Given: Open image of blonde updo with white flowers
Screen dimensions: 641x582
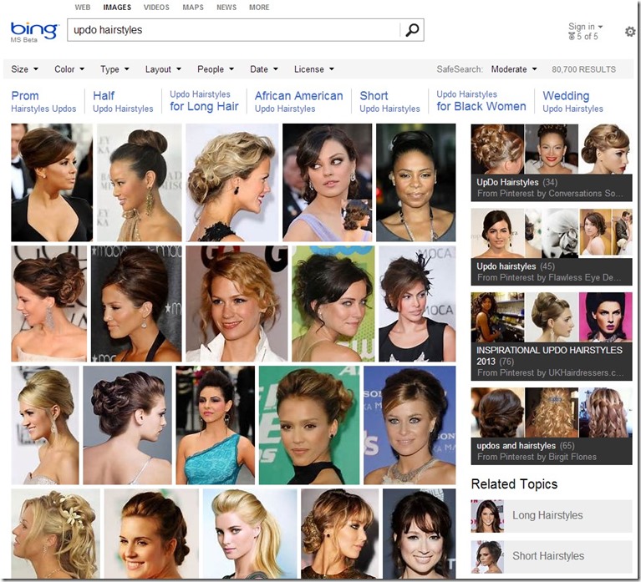Looking at the screenshot, I should point(56,534).
